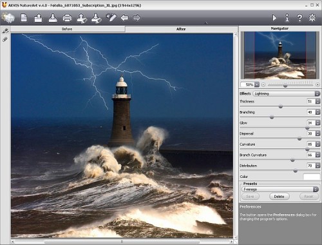322x245 pixels.
Task: Click the Distribution value field
Action: pos(311,166)
